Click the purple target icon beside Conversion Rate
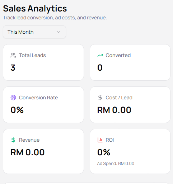 (13, 98)
